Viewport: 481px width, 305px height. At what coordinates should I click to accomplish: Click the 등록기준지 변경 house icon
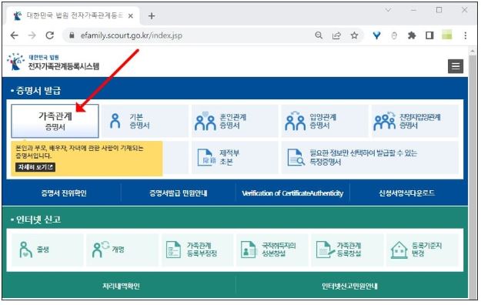399,250
